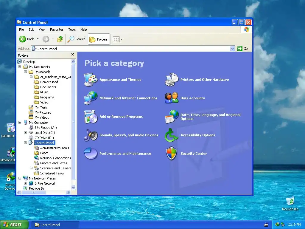
Task: Select Network Connections in the tree
Action: pyautogui.click(x=55, y=158)
